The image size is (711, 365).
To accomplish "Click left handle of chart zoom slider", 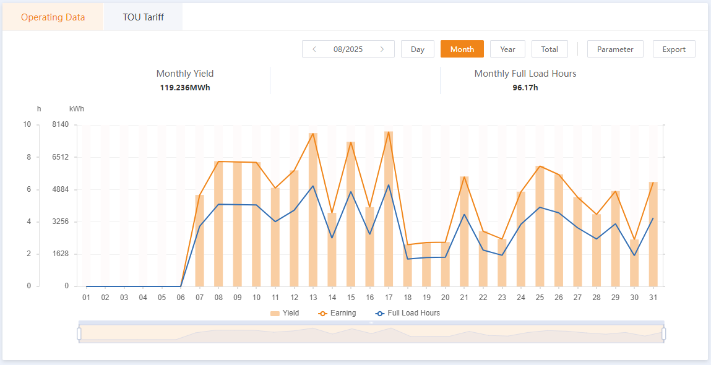I will [79, 333].
